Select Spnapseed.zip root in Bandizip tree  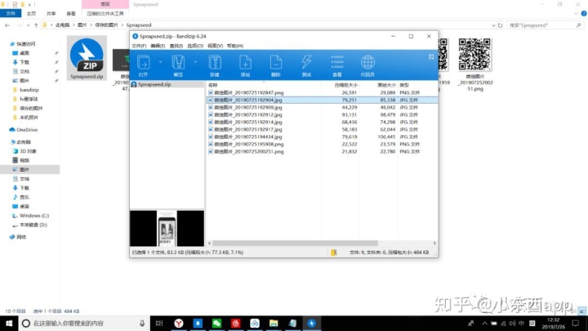tap(154, 84)
